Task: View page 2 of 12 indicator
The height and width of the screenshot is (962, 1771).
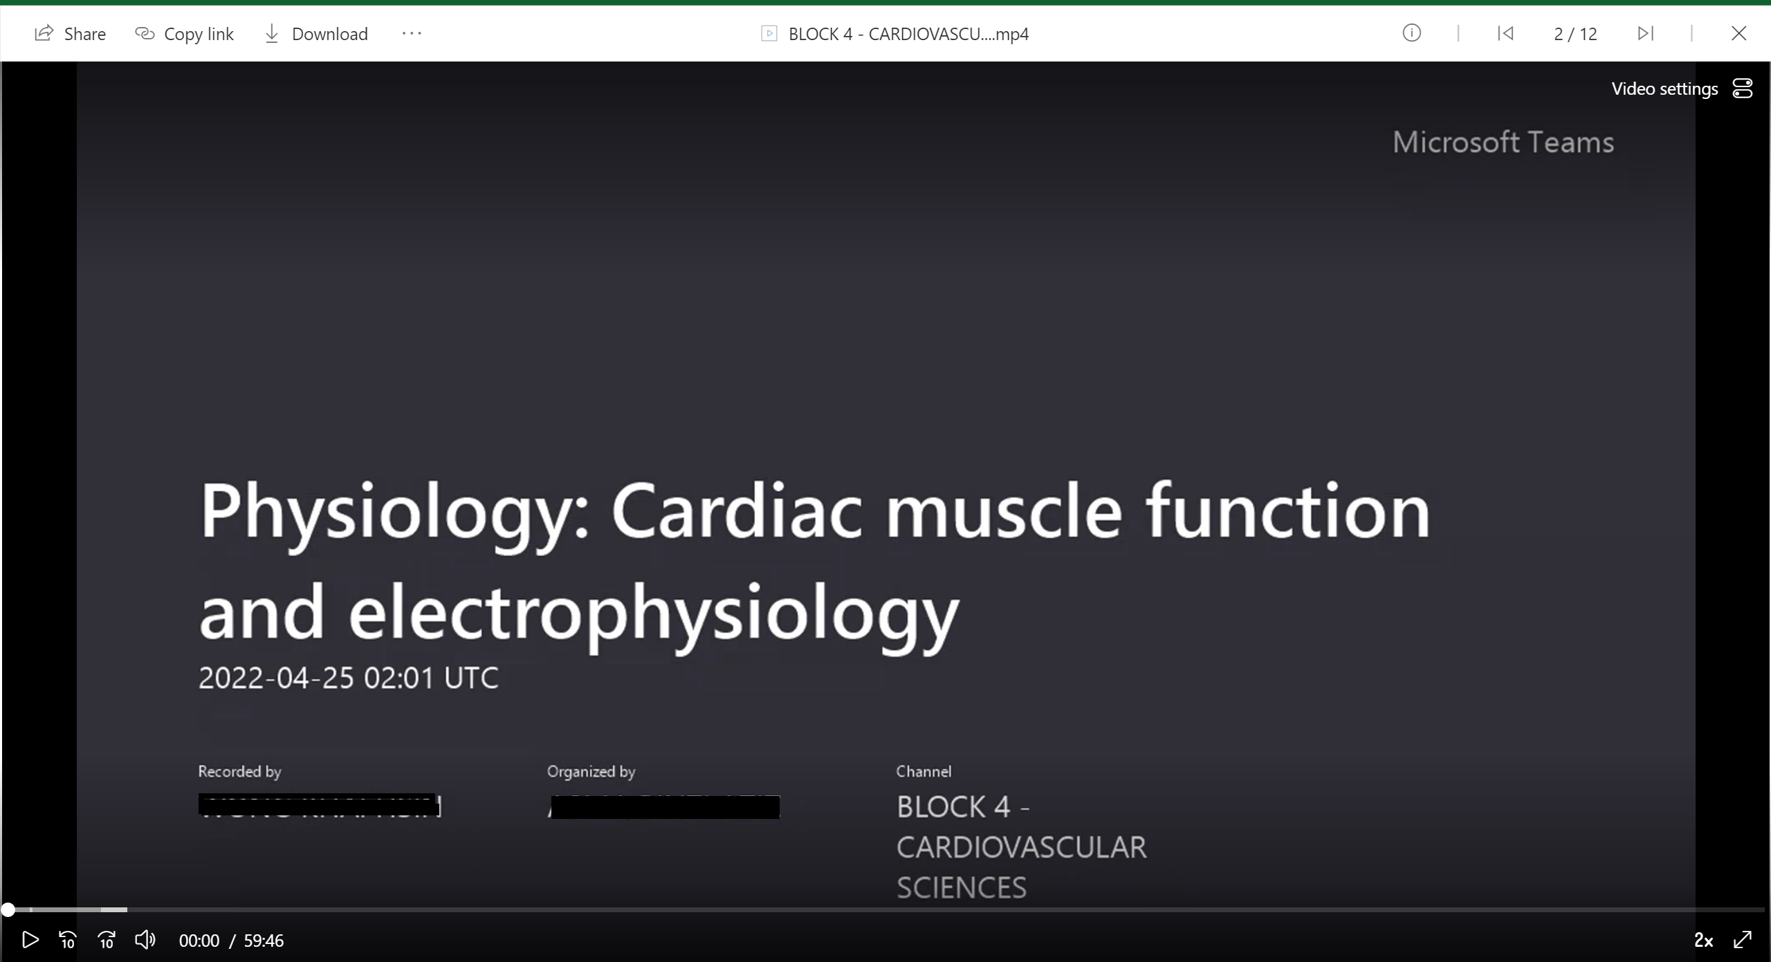Action: coord(1575,33)
